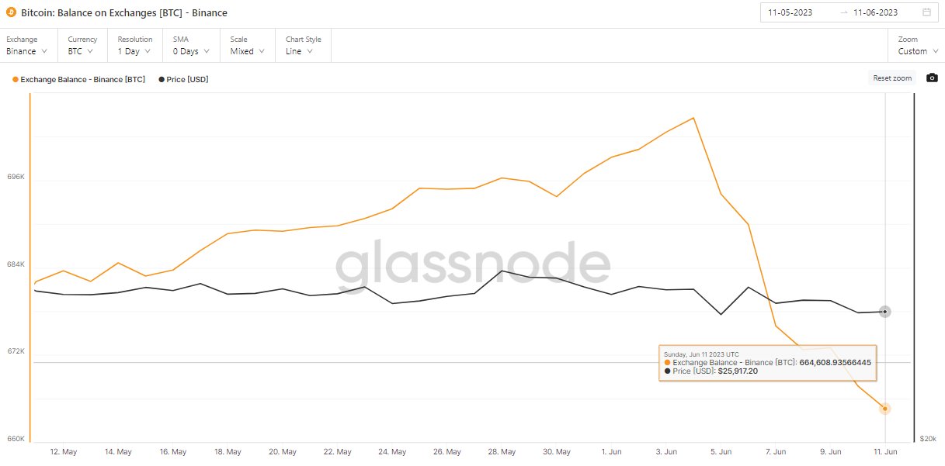Screen dimensions: 945x466
Task: Click the orange Exchange Balance data point
Action: click(885, 409)
